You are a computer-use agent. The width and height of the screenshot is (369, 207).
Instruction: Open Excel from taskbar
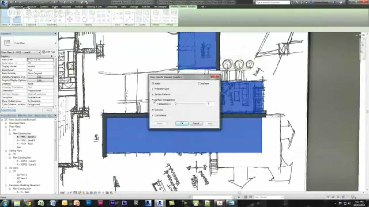point(40,203)
